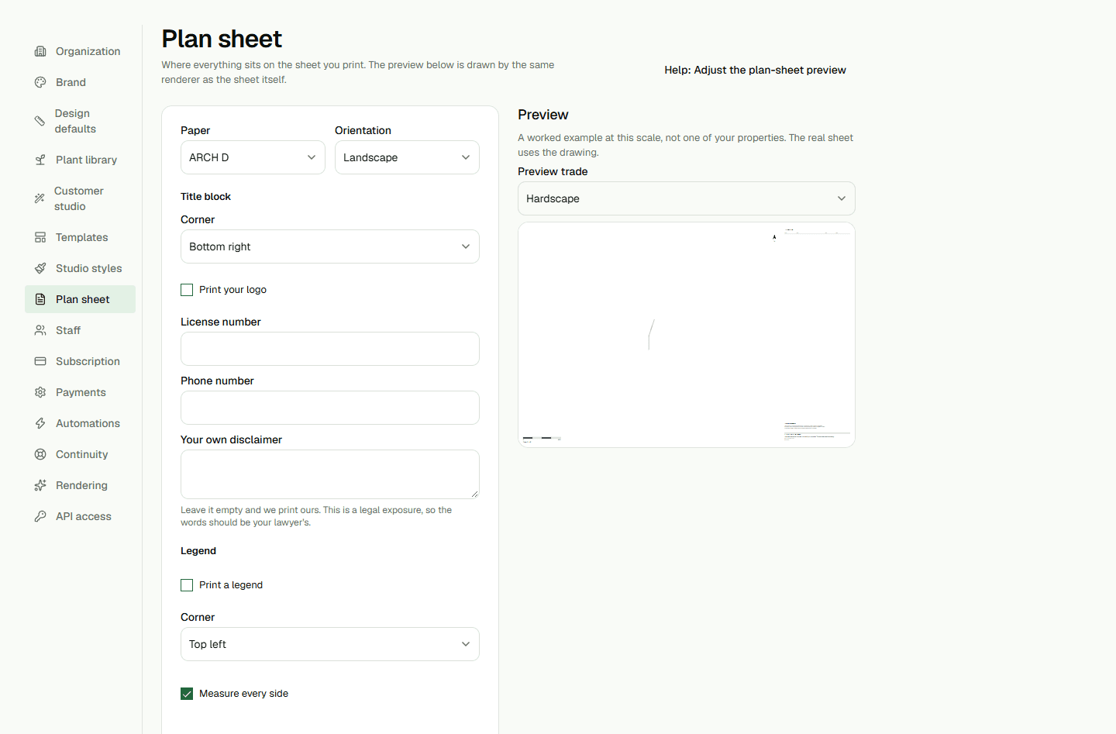Open the Preview trade dropdown
Viewport: 1116px width, 734px height.
[687, 198]
